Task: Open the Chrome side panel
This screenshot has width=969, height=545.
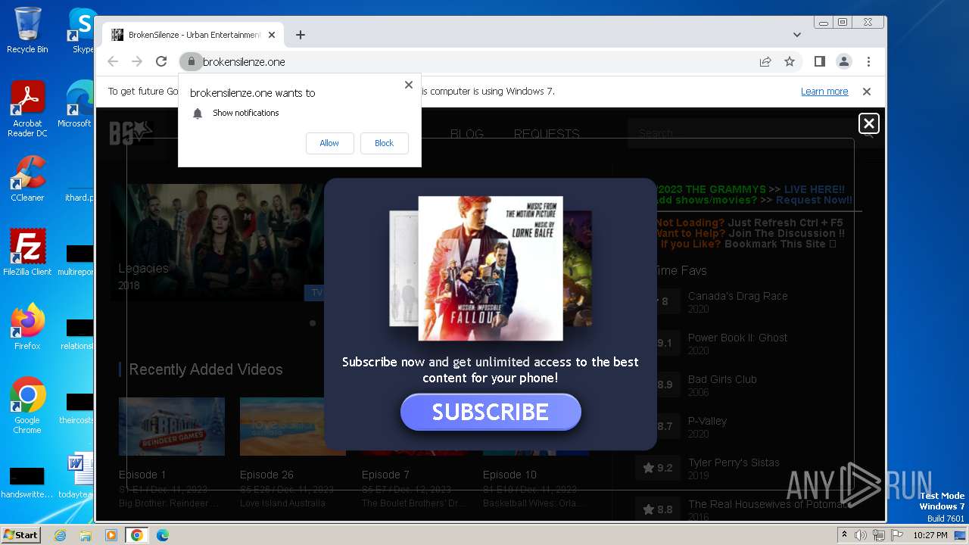Action: coord(819,61)
